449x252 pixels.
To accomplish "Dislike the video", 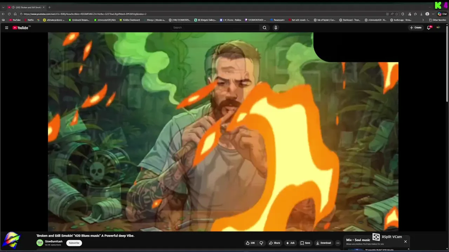I will coord(261,243).
